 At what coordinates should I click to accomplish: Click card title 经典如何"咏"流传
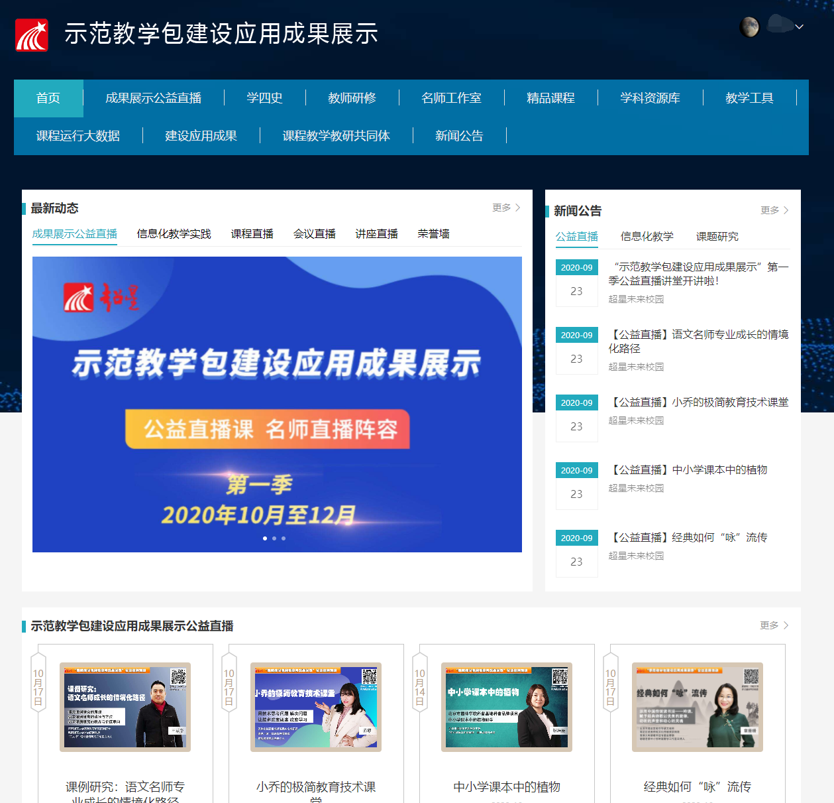click(698, 787)
